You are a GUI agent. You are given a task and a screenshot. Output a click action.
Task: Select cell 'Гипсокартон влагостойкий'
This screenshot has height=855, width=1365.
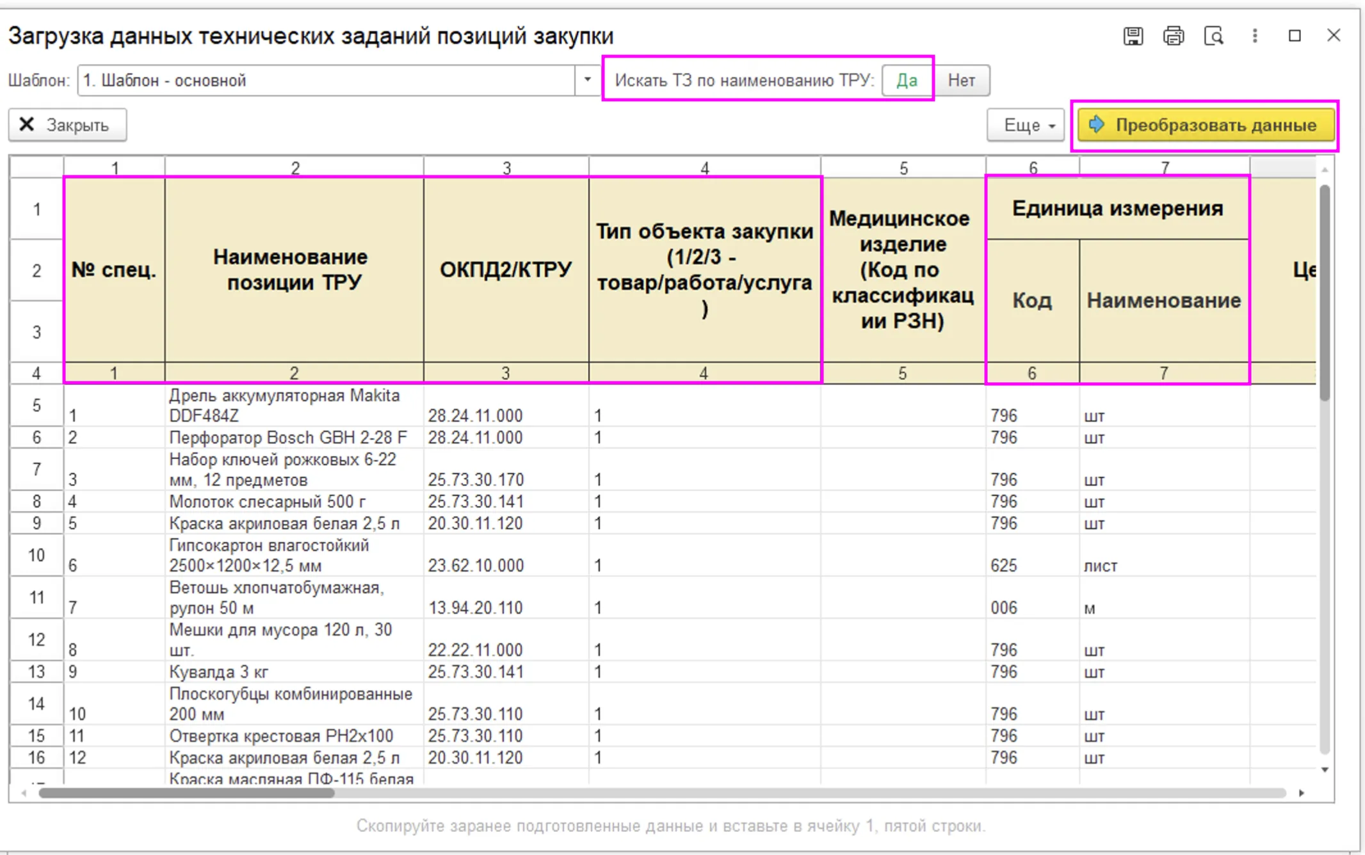coord(294,555)
